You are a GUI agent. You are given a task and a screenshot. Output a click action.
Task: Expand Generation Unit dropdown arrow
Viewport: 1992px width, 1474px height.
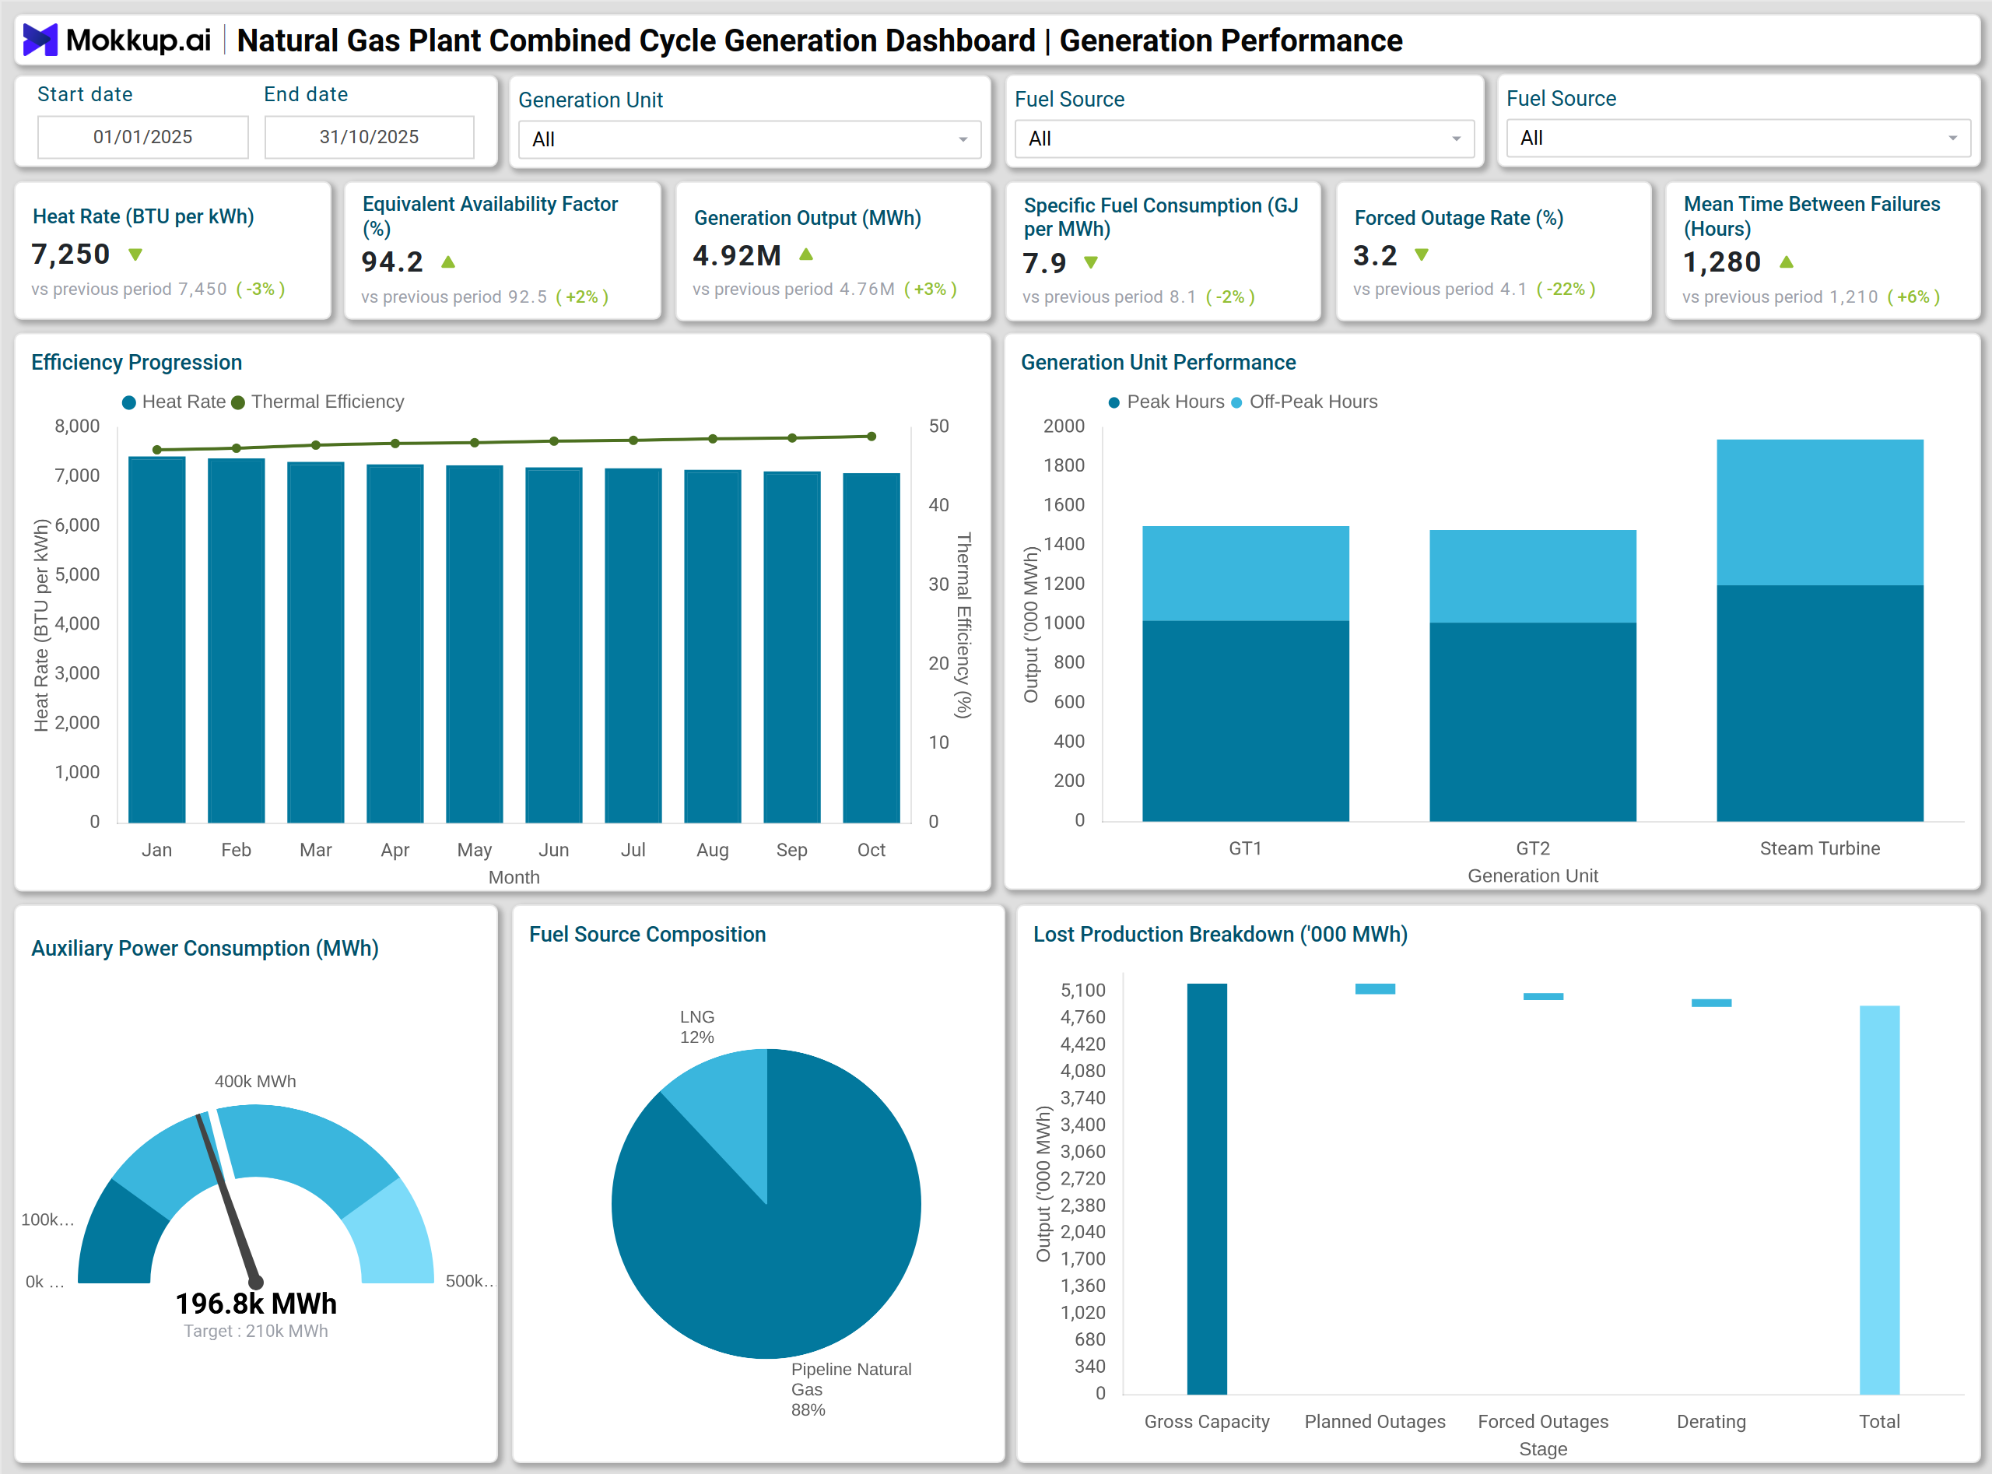click(x=963, y=140)
